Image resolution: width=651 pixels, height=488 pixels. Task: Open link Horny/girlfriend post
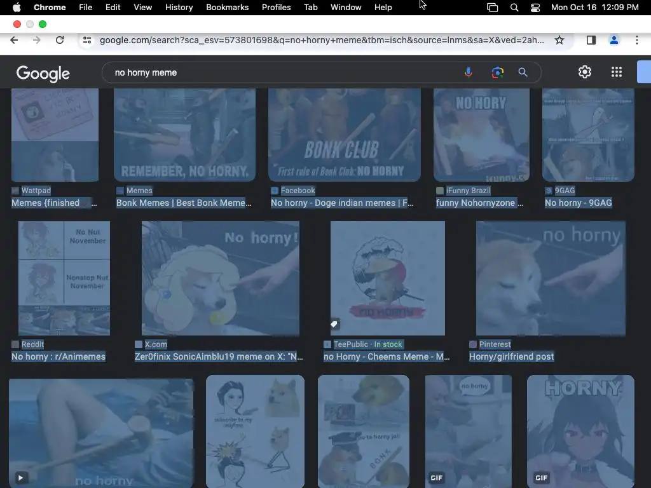[x=512, y=356]
